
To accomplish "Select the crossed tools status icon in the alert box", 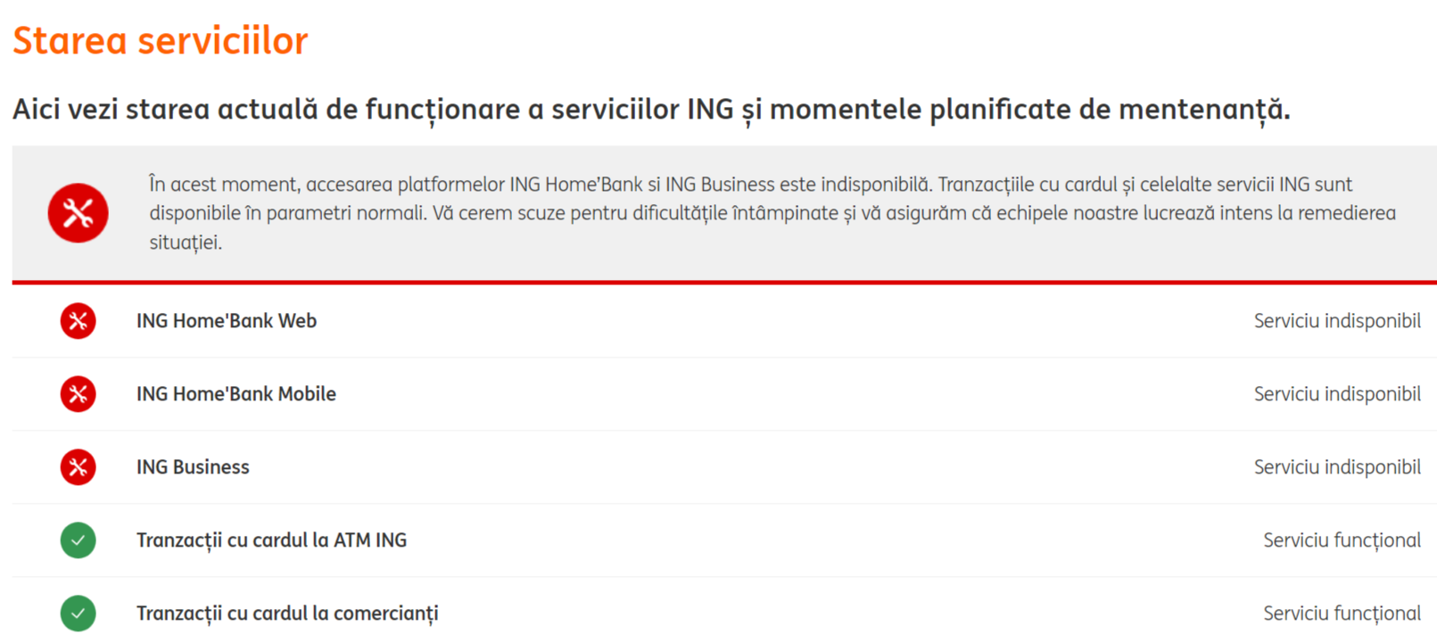I will (78, 212).
